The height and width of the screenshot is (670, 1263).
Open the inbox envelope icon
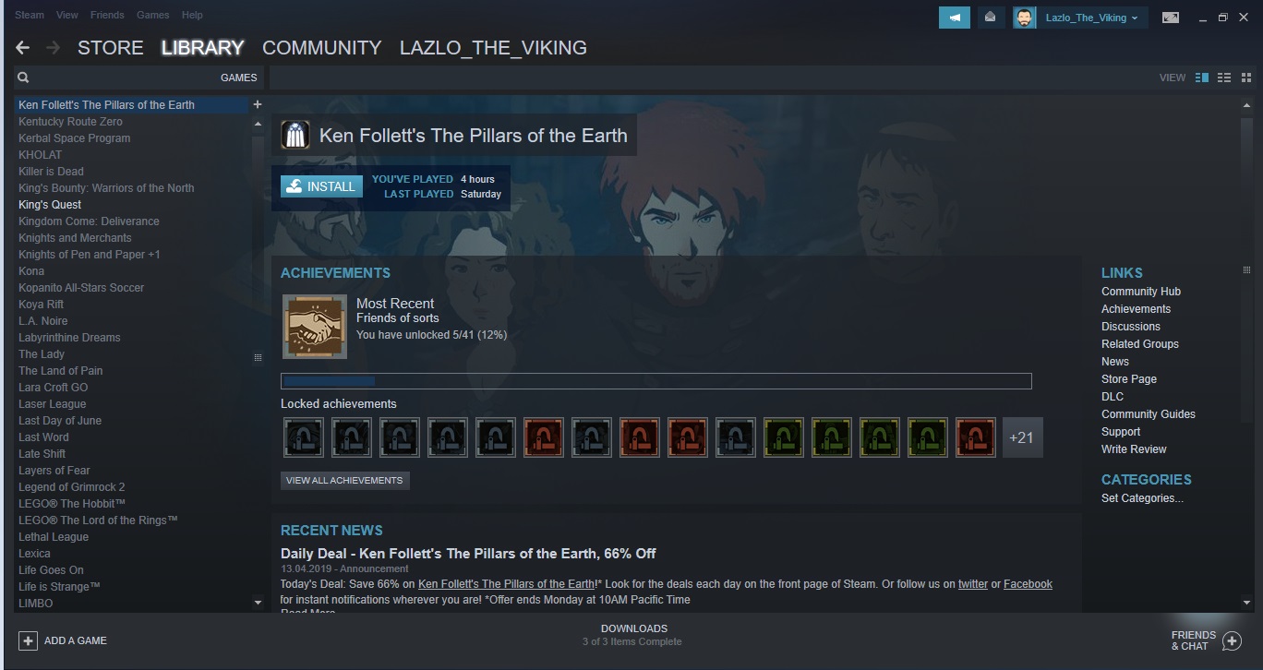991,18
